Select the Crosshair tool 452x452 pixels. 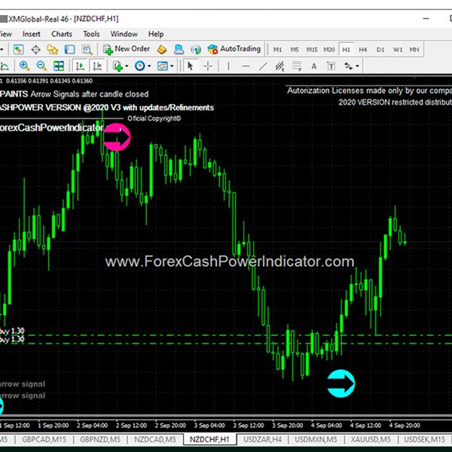tap(208, 66)
